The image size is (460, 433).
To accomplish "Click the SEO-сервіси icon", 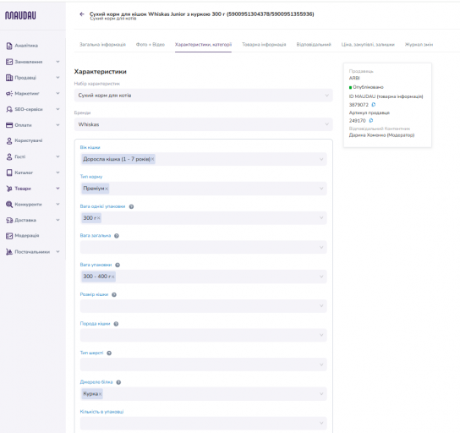I will [9, 109].
